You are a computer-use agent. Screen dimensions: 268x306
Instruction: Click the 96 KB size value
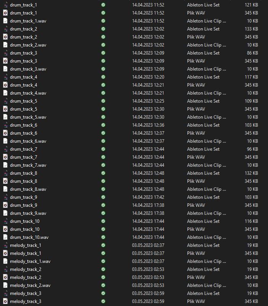coord(252,149)
